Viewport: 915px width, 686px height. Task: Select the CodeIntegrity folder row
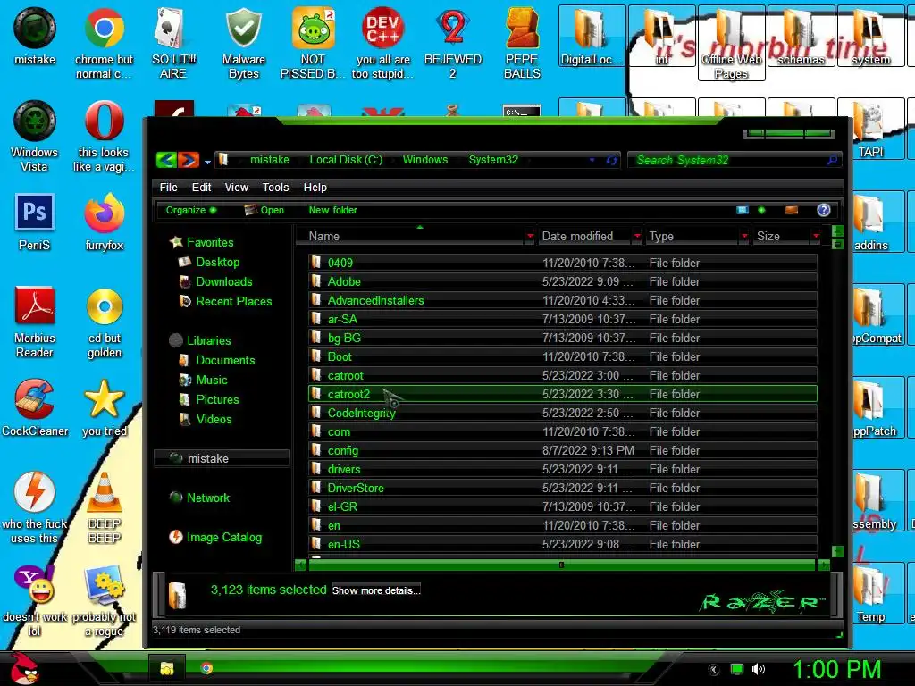[x=563, y=413]
